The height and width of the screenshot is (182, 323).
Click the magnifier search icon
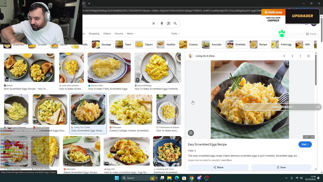pyautogui.click(x=175, y=24)
